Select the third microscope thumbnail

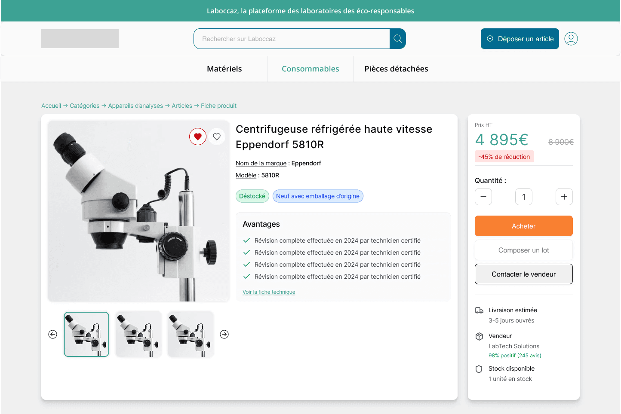coord(191,334)
